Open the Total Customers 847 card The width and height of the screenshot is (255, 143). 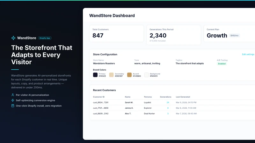[116, 34]
